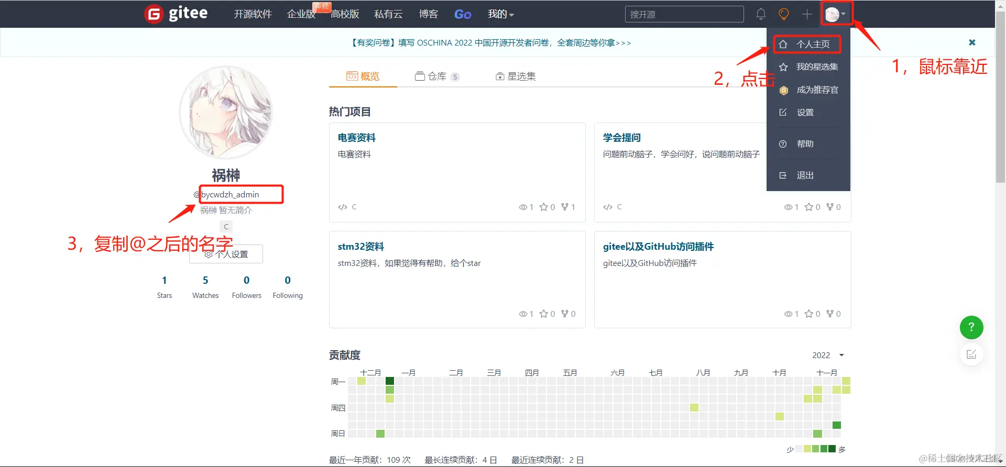Click fork icon on gitee以及GitHub访问插件 card
The height and width of the screenshot is (467, 1006).
tap(830, 314)
